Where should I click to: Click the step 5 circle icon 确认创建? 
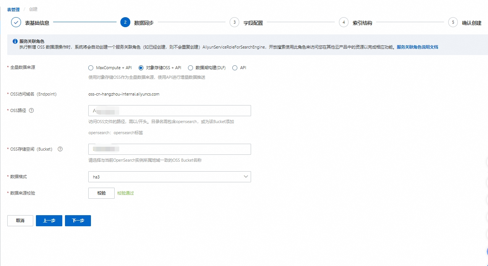click(x=453, y=23)
